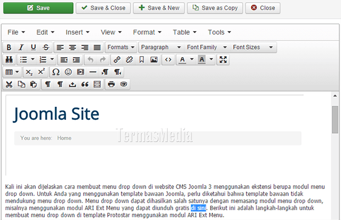Open the Edit menu

pyautogui.click(x=45, y=32)
